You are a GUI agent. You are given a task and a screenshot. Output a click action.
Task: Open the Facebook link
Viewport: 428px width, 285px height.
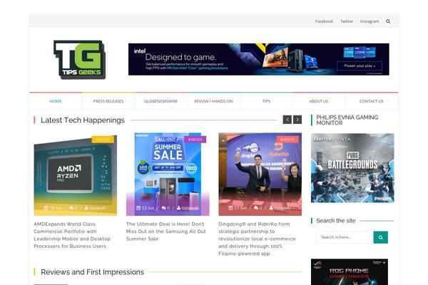(x=324, y=21)
